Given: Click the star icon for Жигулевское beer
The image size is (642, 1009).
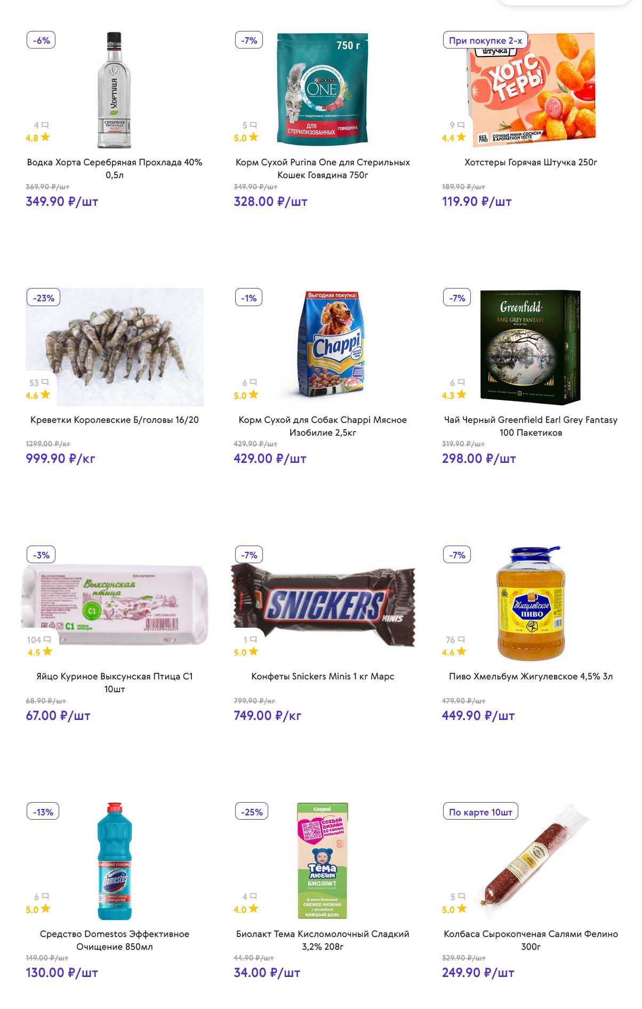Looking at the screenshot, I should point(461,652).
